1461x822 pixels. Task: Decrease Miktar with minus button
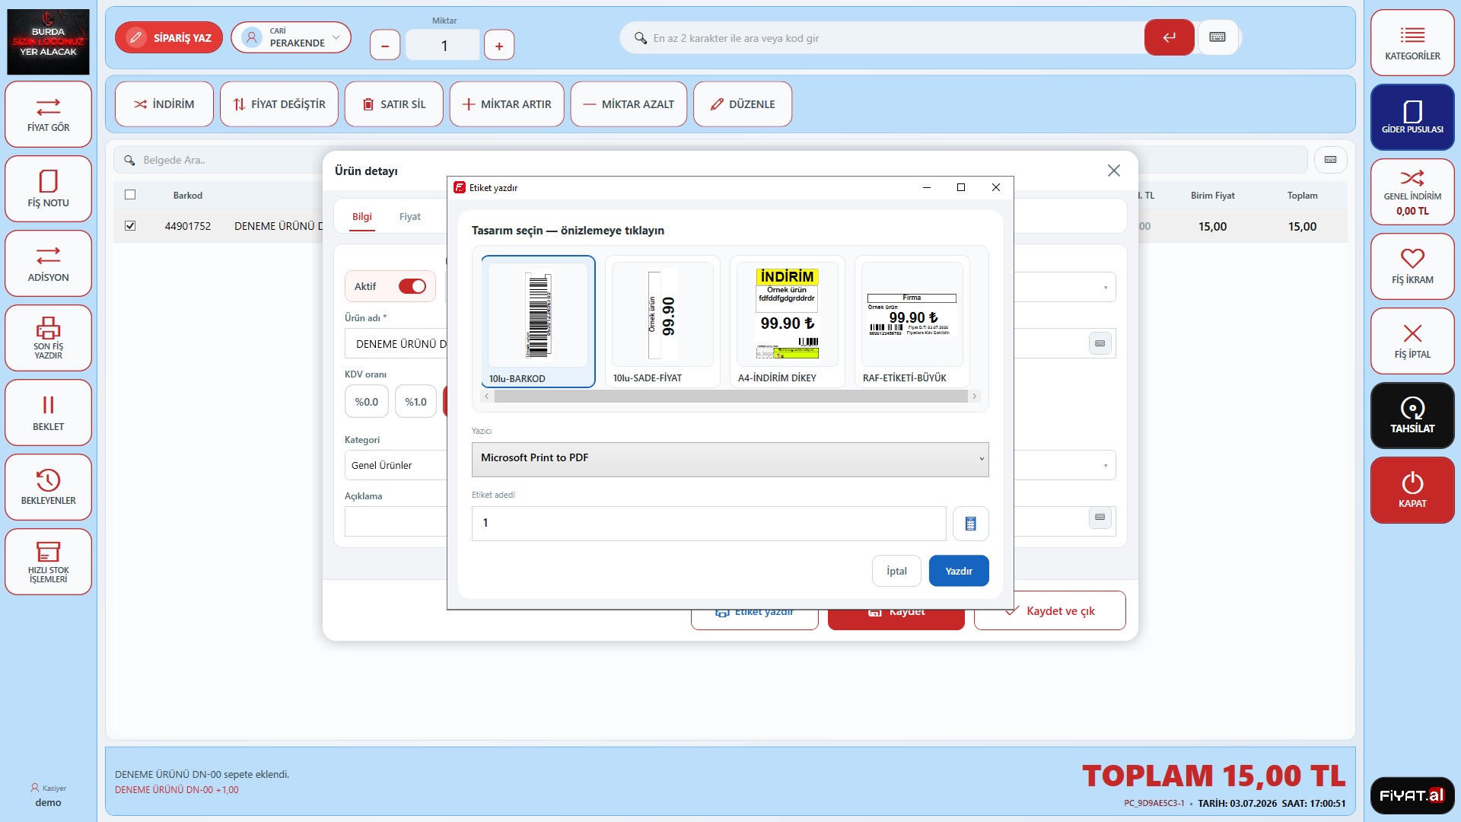385,46
